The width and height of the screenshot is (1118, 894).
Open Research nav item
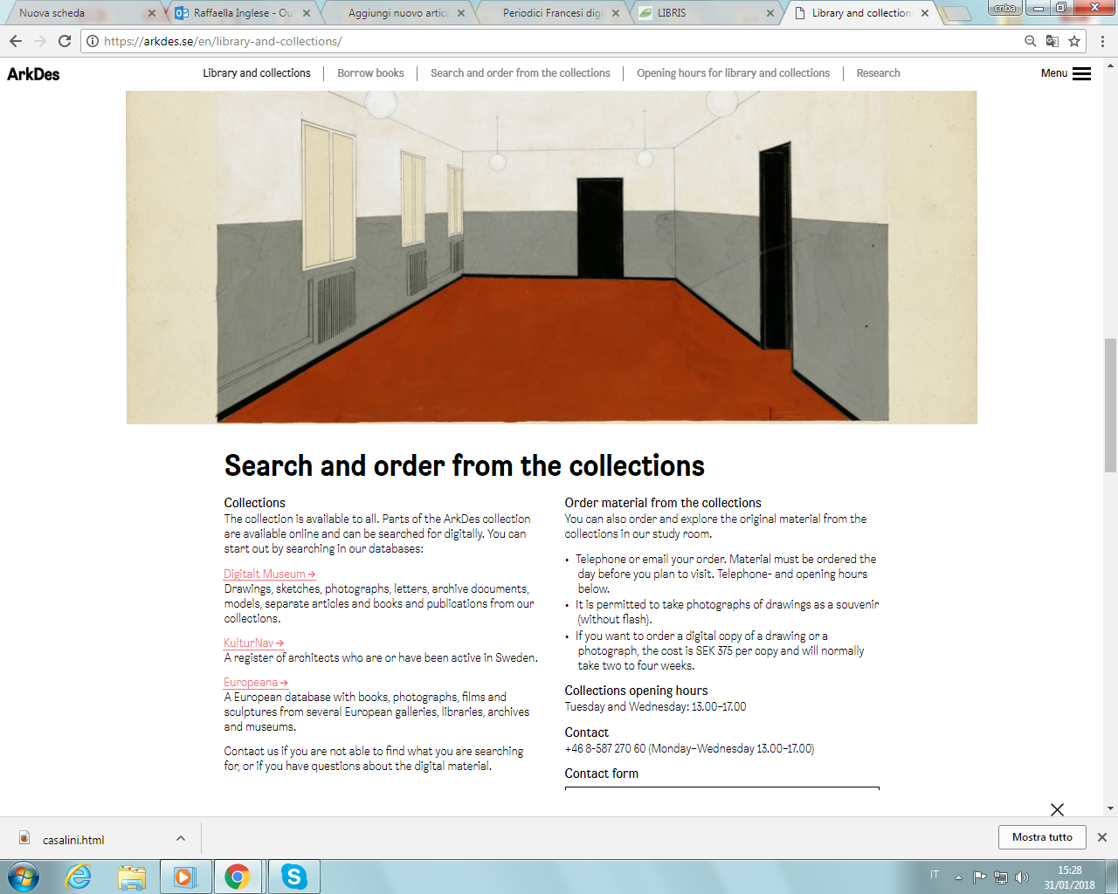coord(878,73)
